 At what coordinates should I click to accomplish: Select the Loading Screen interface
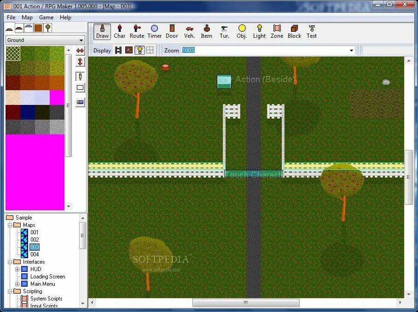tap(48, 277)
